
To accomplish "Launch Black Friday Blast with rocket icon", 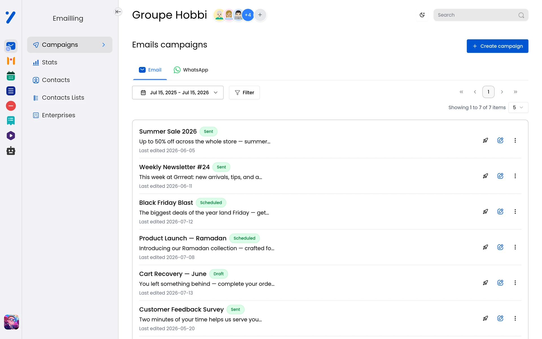I will (485, 212).
